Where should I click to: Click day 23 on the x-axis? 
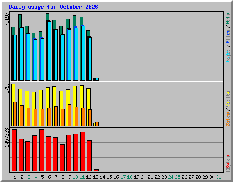[164, 177]
